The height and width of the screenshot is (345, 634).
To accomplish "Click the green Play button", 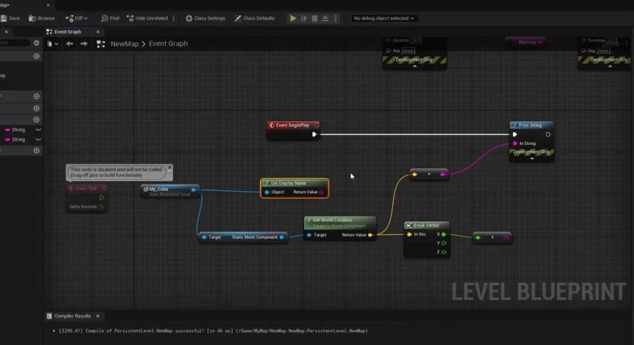I will (x=293, y=18).
